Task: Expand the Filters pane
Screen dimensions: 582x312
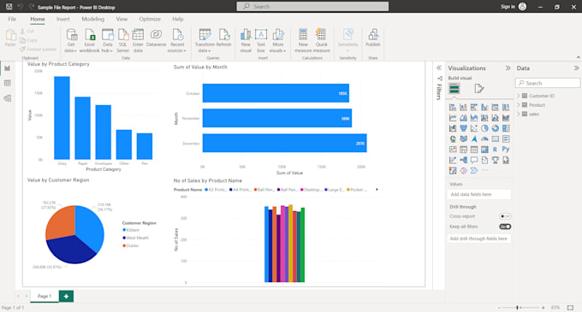Action: tap(439, 68)
